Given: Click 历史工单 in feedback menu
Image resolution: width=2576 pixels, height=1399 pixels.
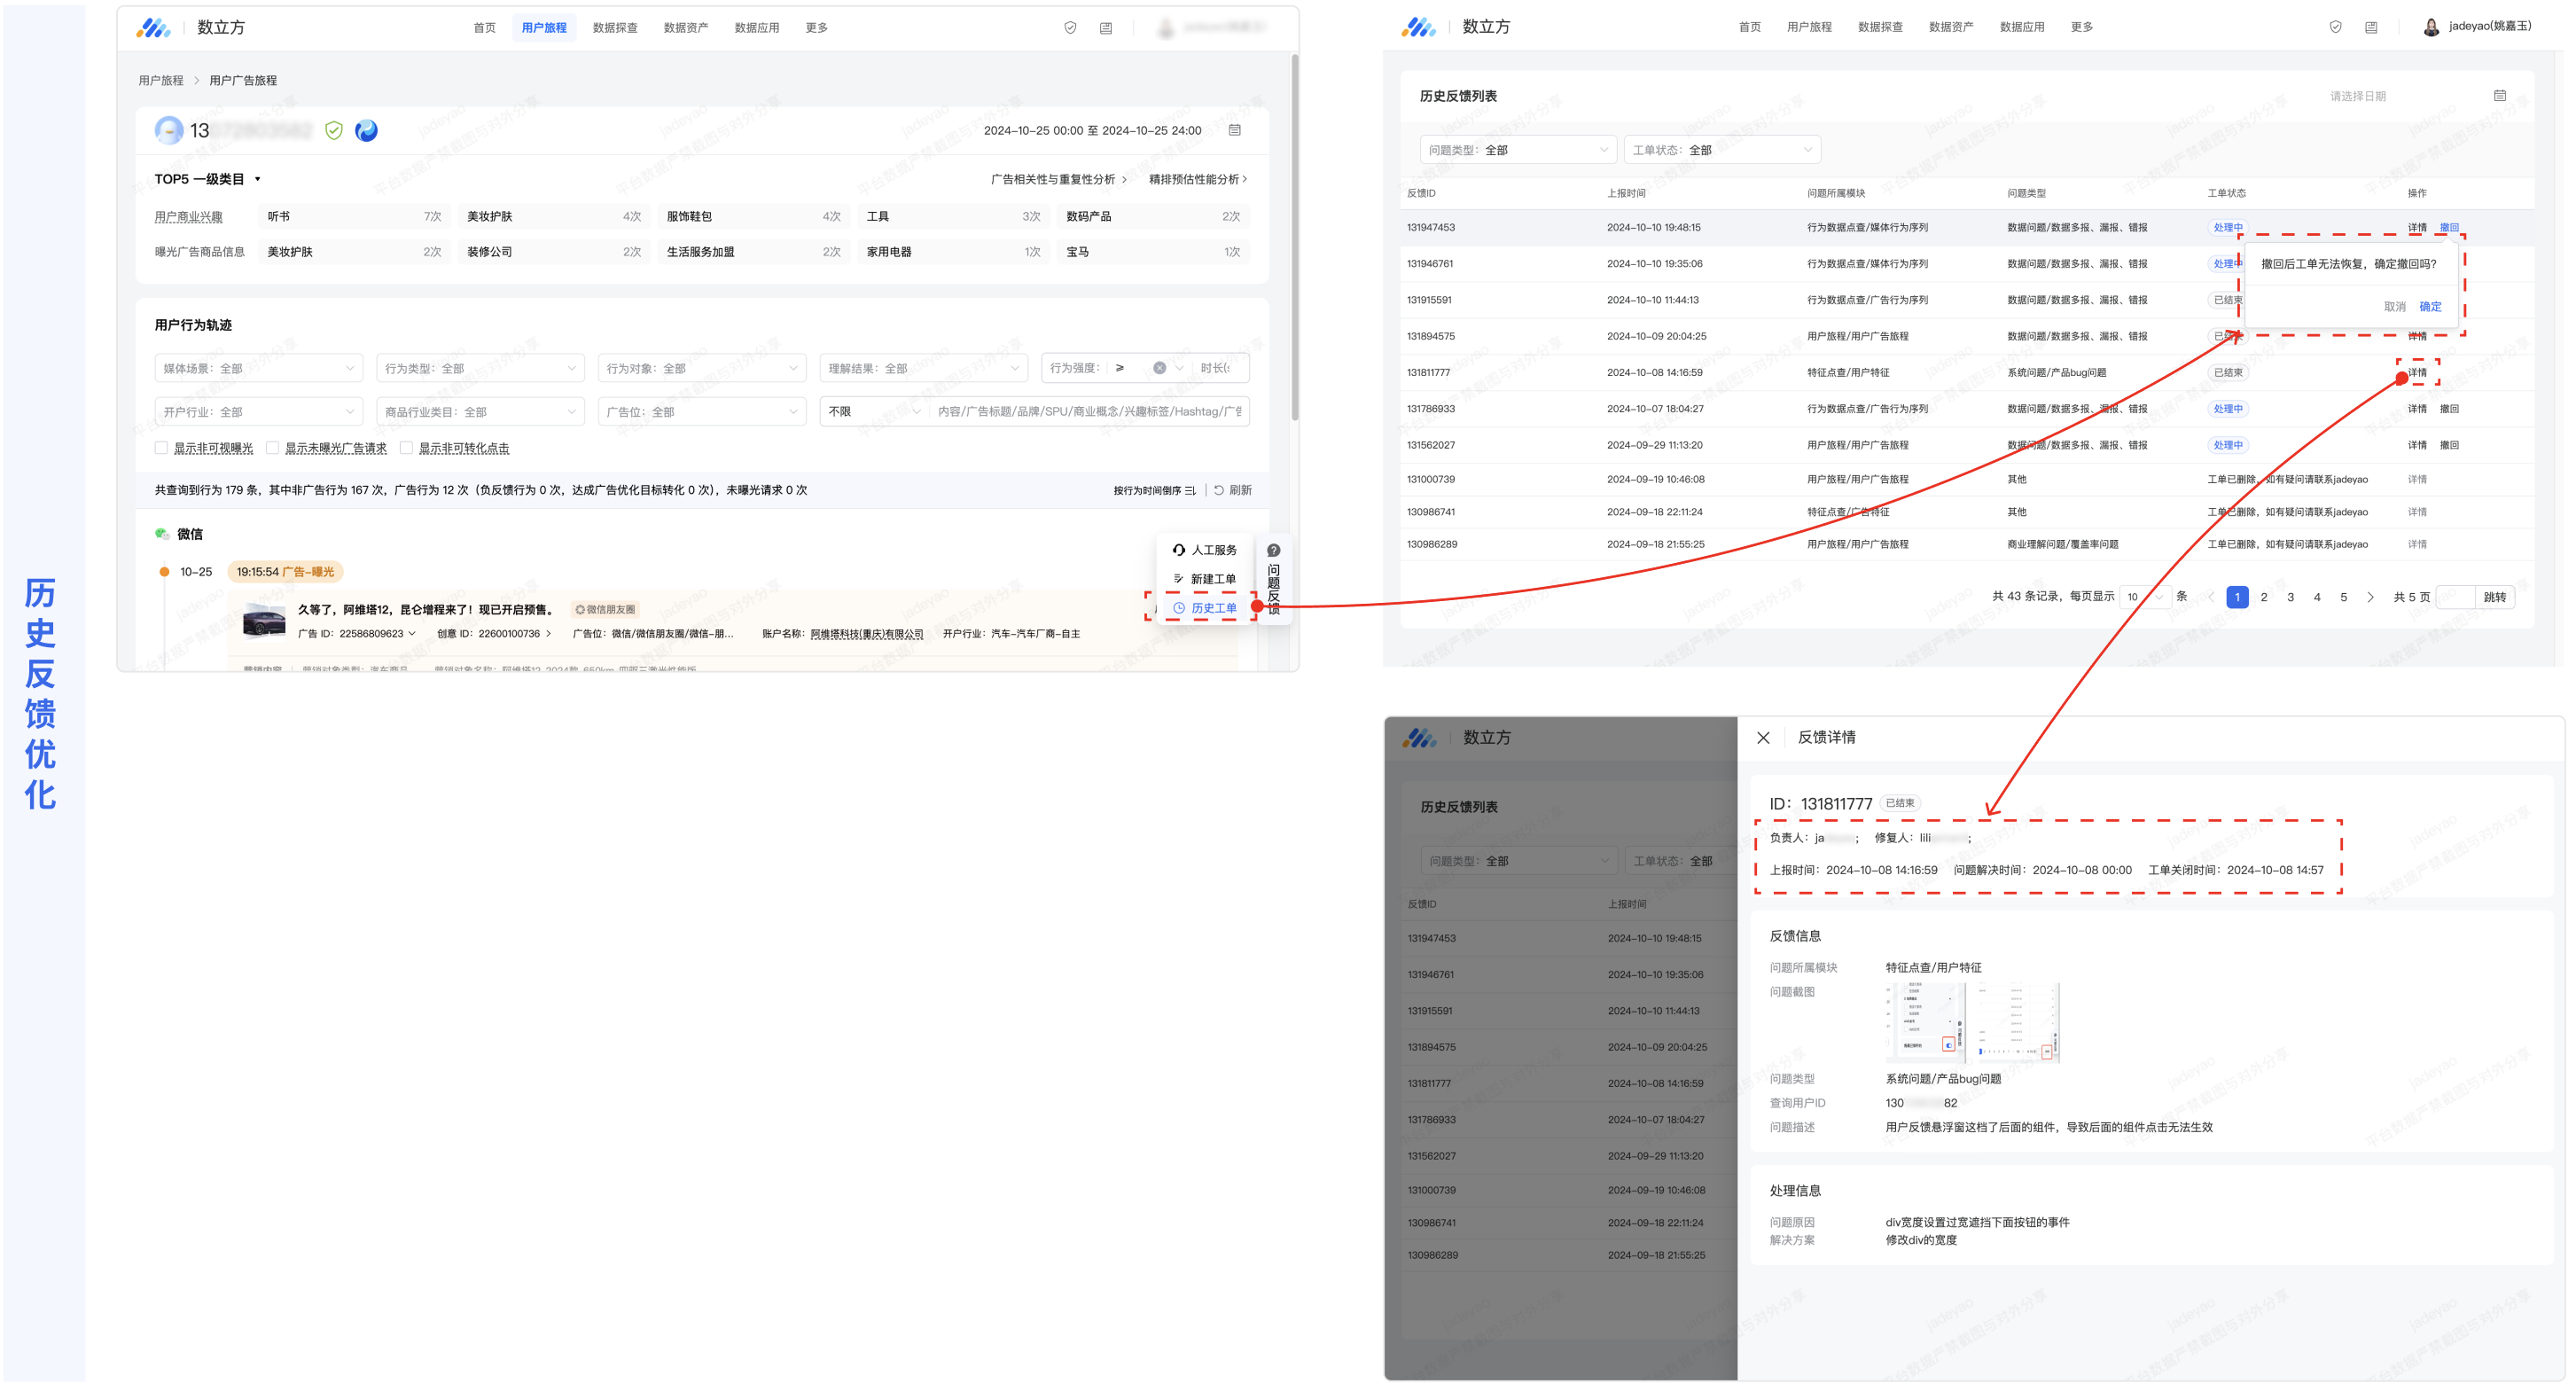Looking at the screenshot, I should pyautogui.click(x=1212, y=608).
